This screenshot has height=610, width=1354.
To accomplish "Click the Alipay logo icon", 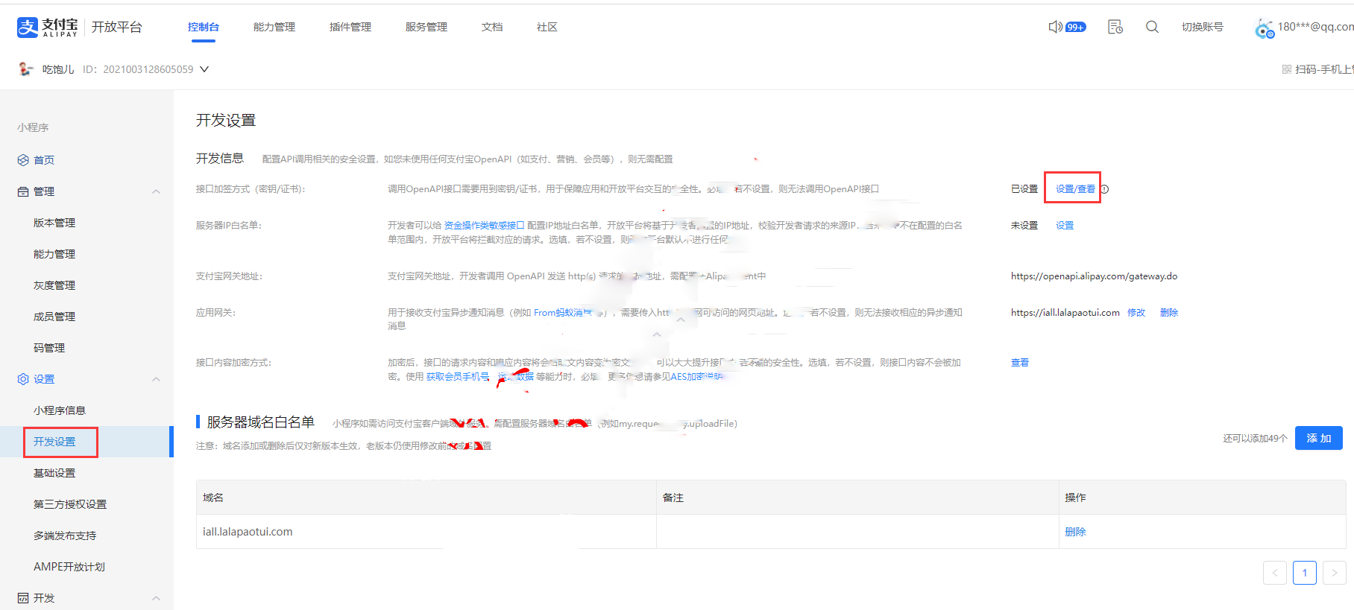I will coord(28,28).
